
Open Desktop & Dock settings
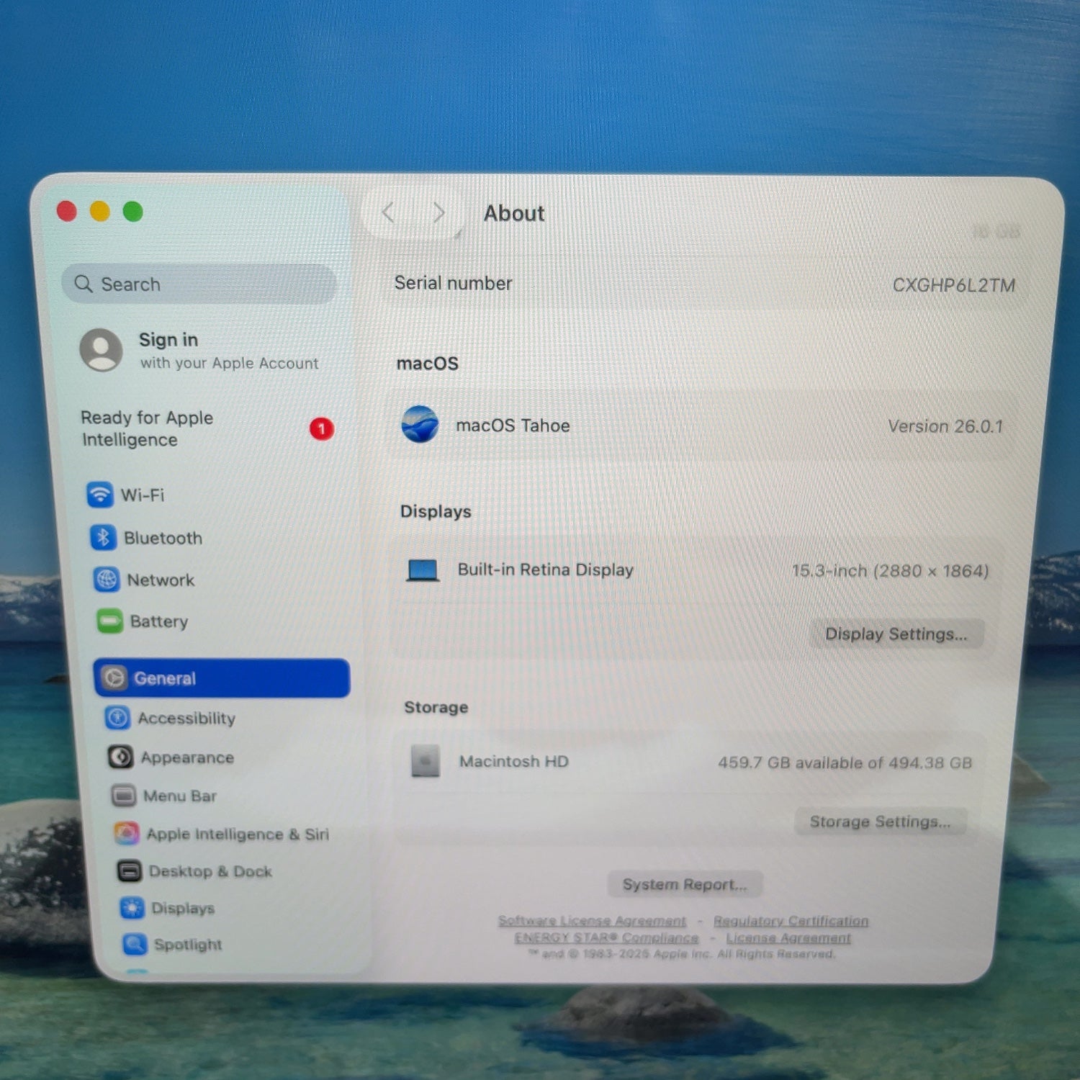coord(210,871)
